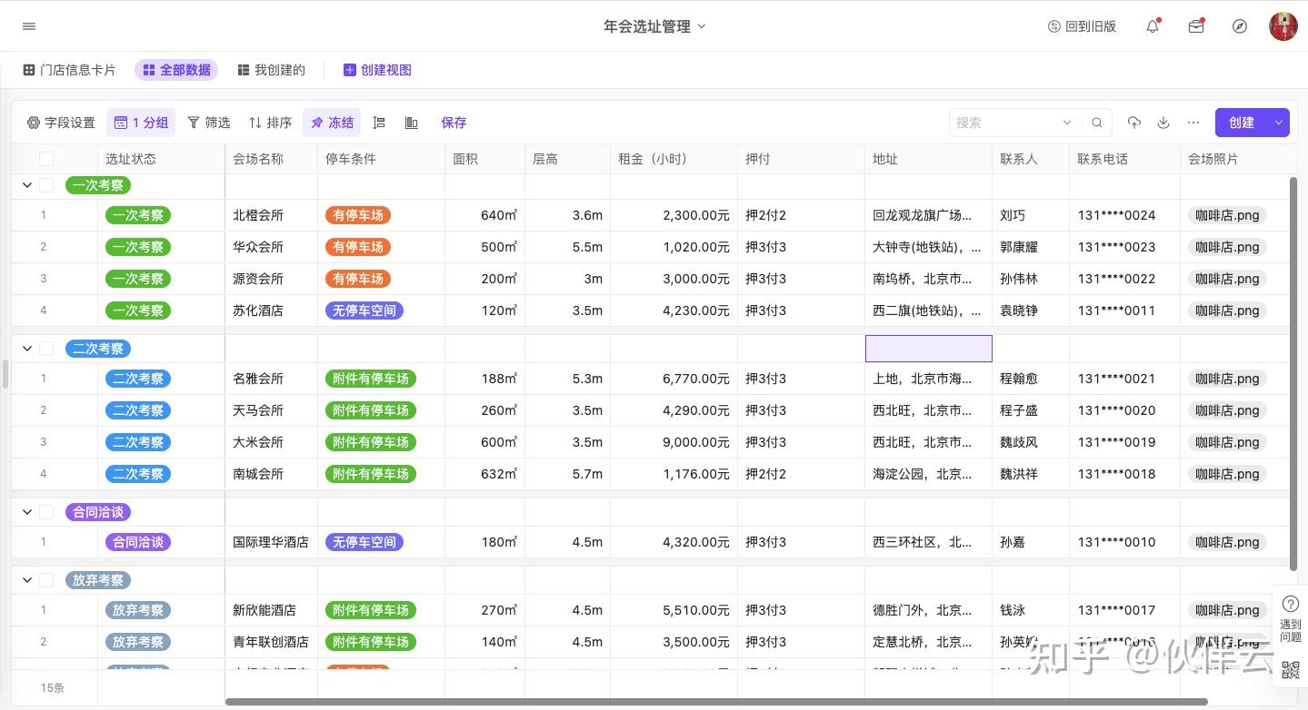The height and width of the screenshot is (710, 1308).
Task: Switch to the 我创建的 view
Action: (271, 70)
